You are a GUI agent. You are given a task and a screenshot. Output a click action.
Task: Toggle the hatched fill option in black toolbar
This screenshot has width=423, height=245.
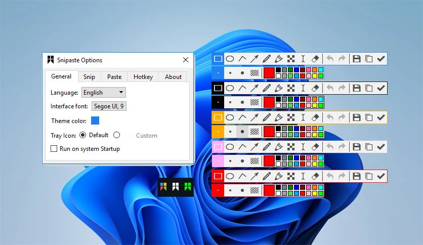coord(255,102)
